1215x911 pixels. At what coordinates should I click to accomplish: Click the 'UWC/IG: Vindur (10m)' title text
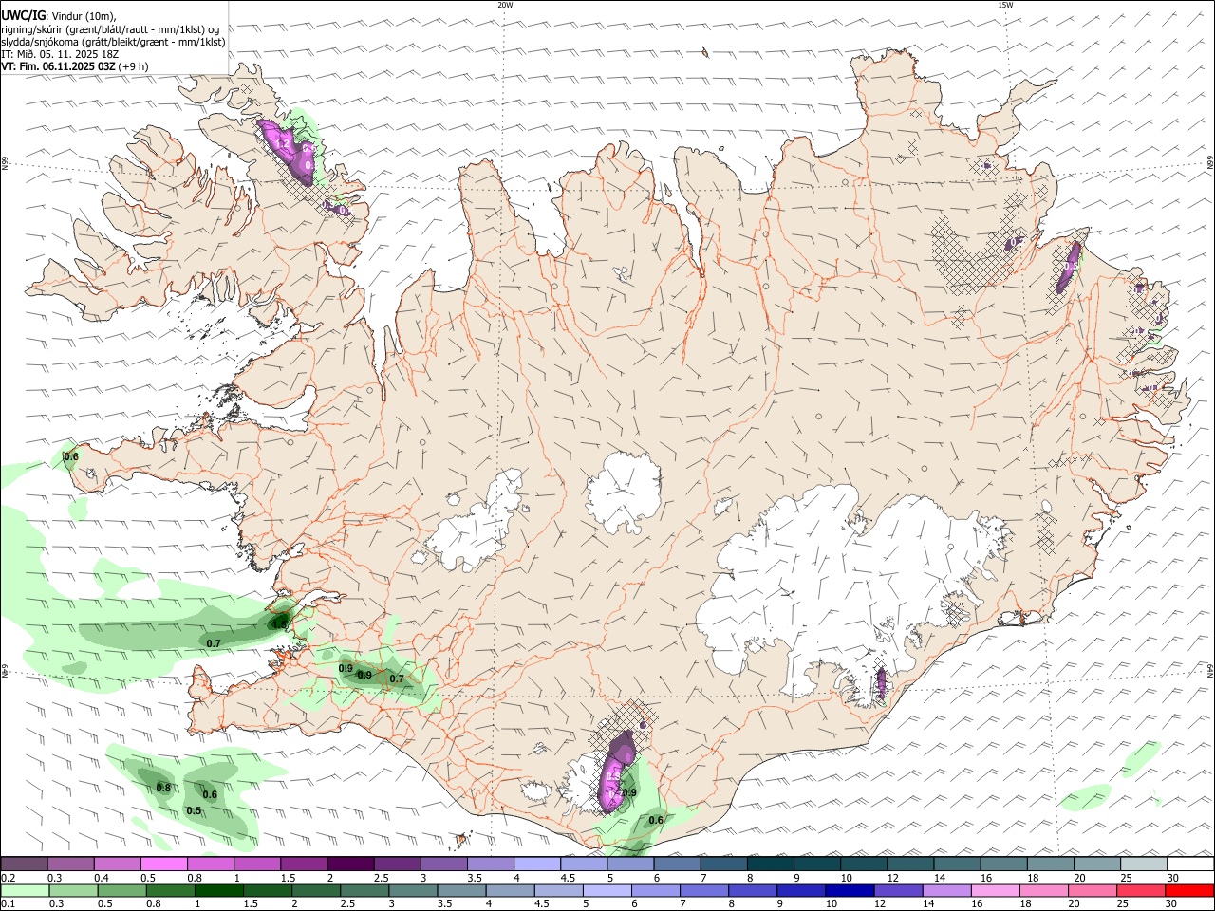[59, 16]
